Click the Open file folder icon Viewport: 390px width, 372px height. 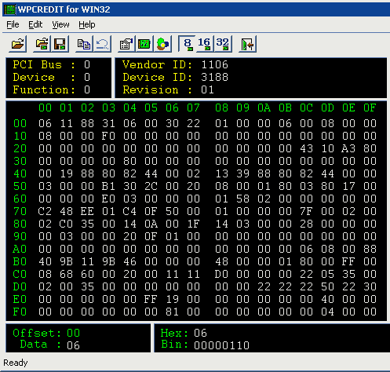[x=18, y=44]
